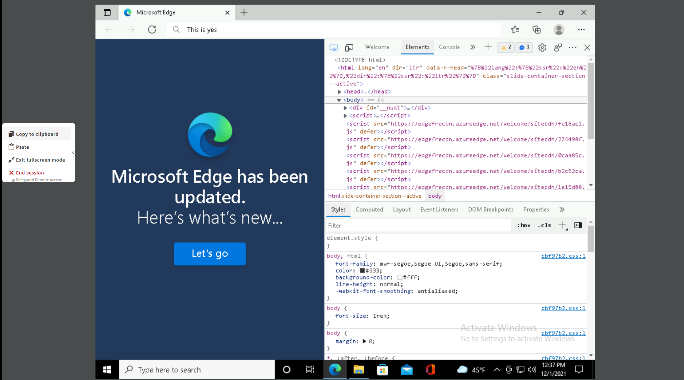Screen dimensions: 684x380
Task: Click the browser Refresh icon
Action: [152, 30]
